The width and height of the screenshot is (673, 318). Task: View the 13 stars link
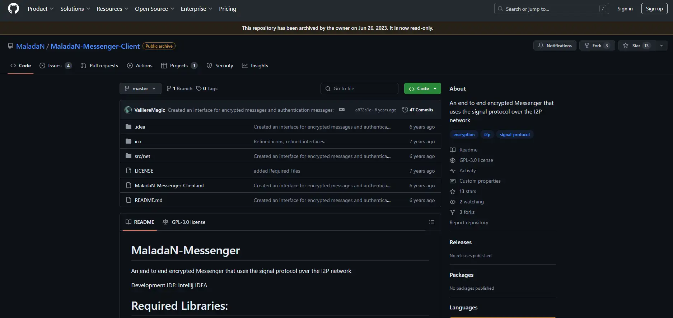pos(463,191)
